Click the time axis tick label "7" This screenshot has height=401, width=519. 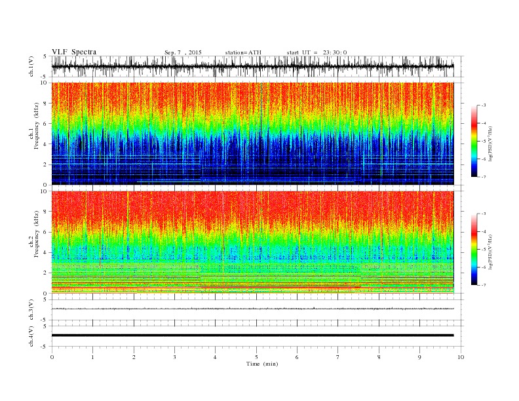(x=338, y=357)
